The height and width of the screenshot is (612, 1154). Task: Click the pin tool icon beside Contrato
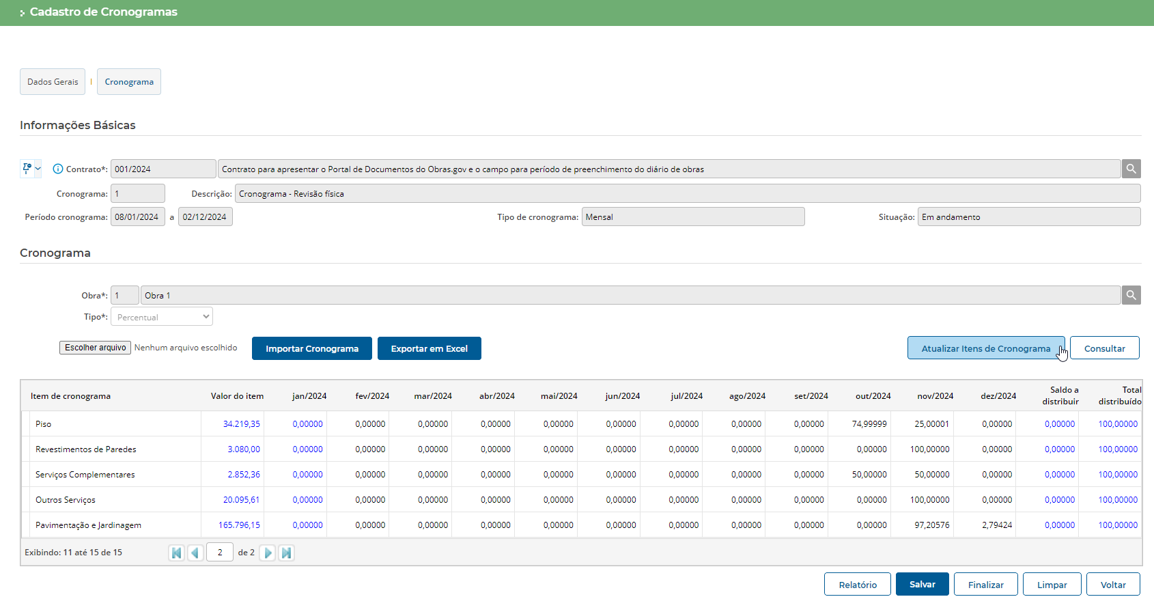tap(27, 168)
